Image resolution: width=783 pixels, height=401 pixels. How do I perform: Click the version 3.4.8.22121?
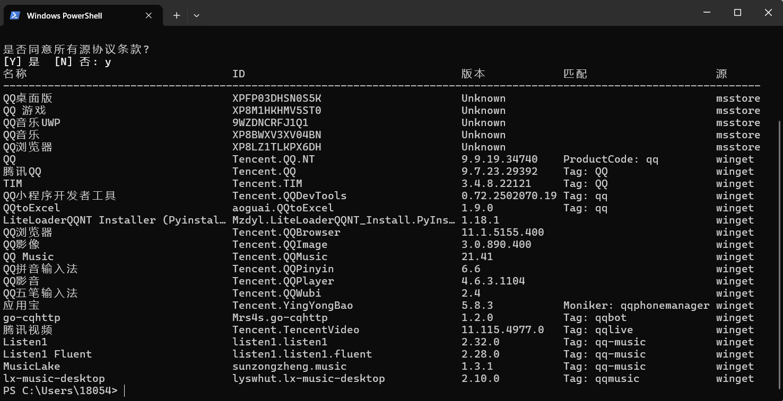click(x=497, y=183)
